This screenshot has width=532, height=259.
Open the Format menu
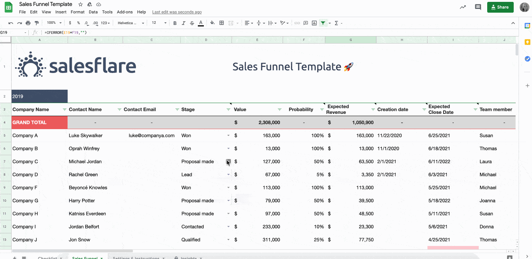78,12
